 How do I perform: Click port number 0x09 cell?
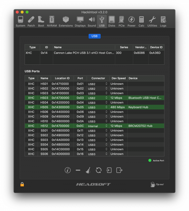pyautogui.click(x=80, y=116)
